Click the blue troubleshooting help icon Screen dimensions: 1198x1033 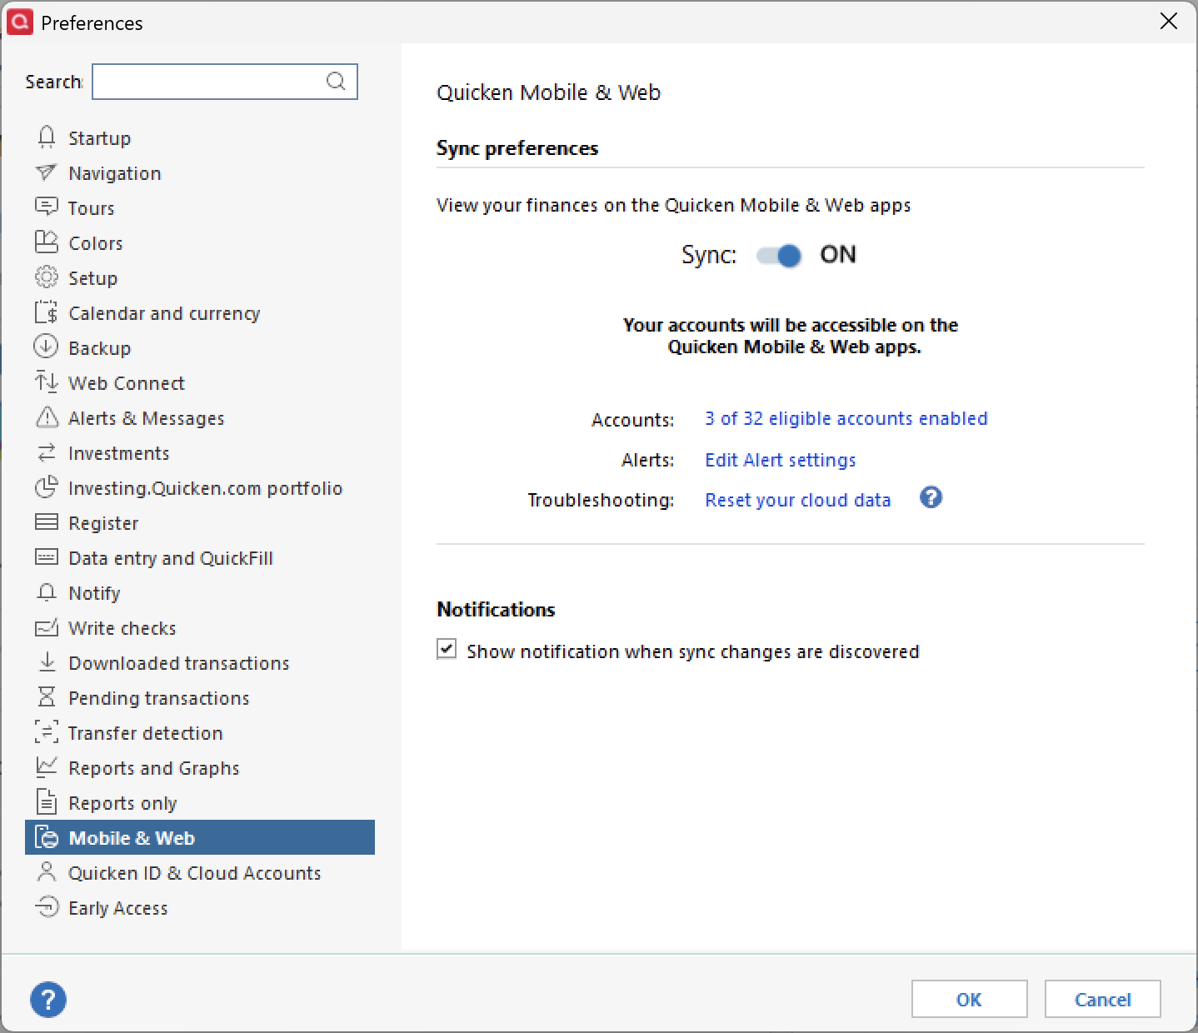pos(931,498)
